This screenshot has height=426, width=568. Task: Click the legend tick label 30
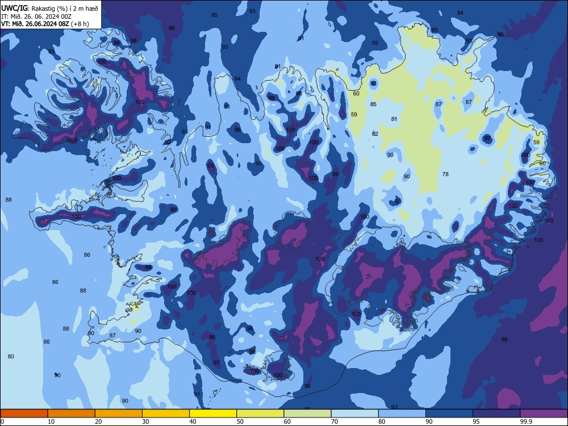(145, 421)
